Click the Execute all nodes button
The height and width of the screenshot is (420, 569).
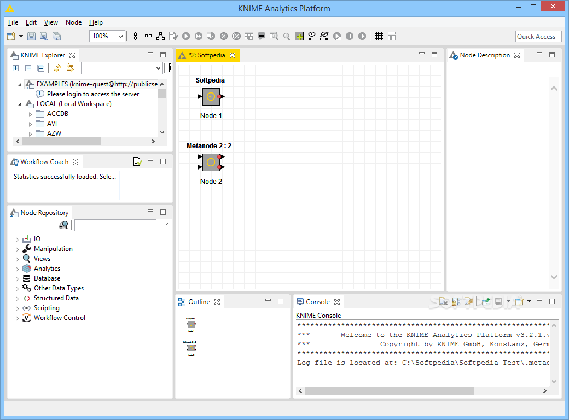point(199,36)
